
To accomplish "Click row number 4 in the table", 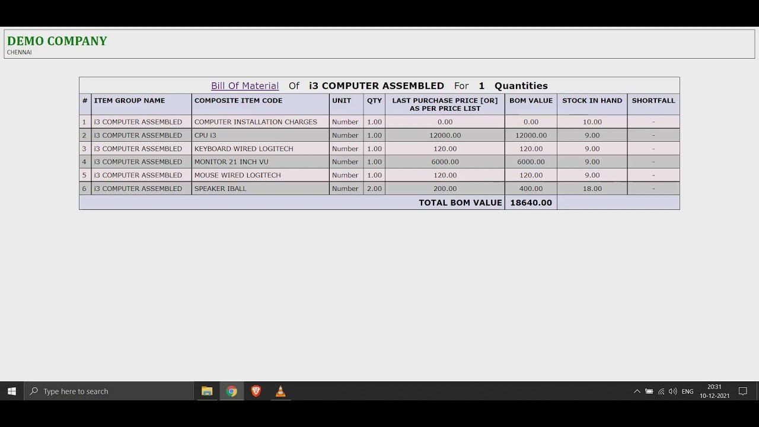I will pos(84,162).
